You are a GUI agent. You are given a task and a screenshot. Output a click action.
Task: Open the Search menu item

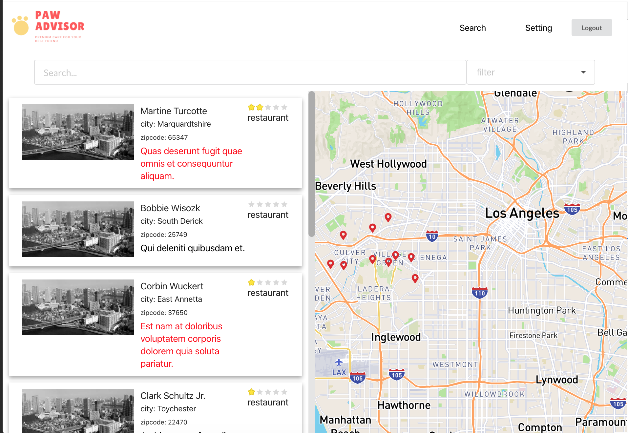pos(472,28)
